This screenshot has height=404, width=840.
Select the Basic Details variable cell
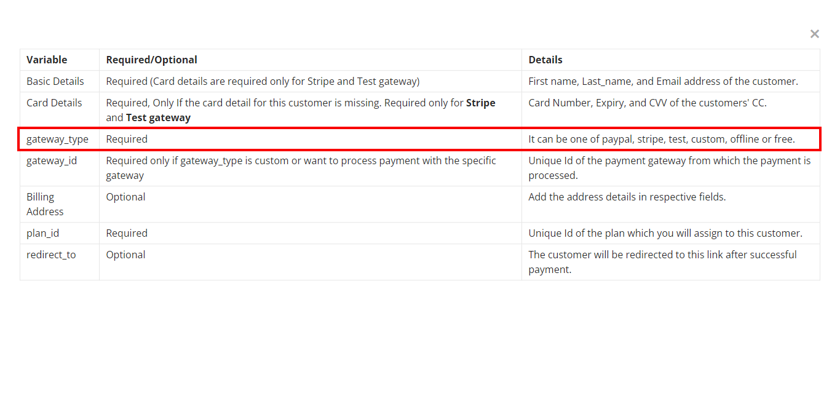[55, 81]
